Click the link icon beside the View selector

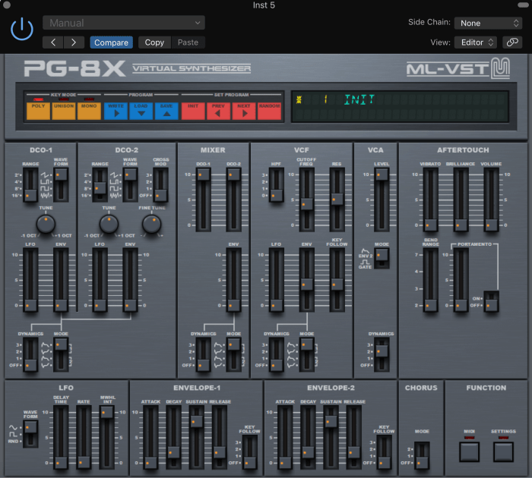pyautogui.click(x=512, y=42)
